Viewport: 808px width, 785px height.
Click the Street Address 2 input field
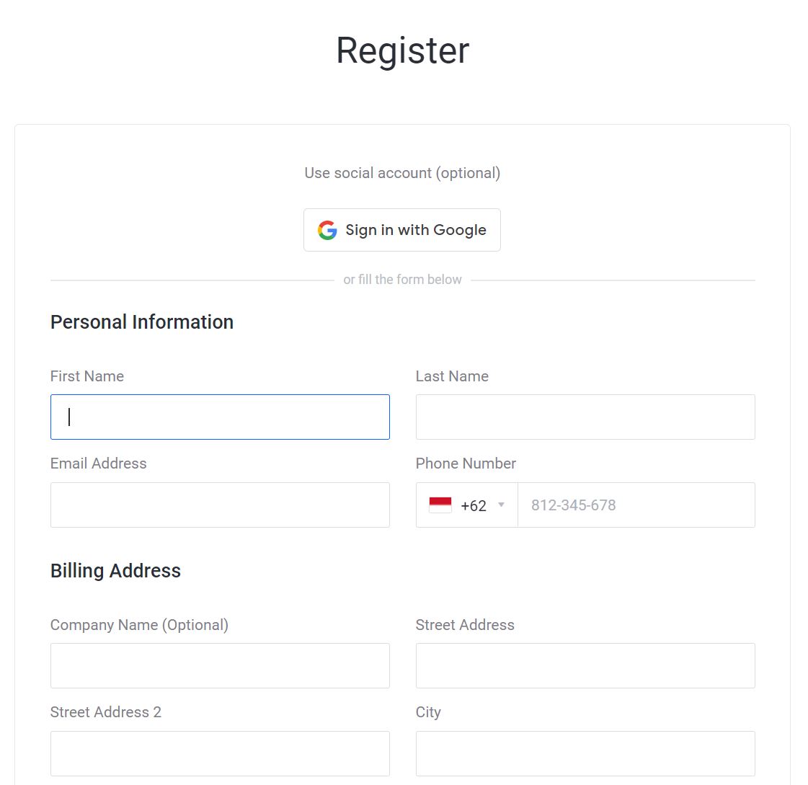pos(220,753)
